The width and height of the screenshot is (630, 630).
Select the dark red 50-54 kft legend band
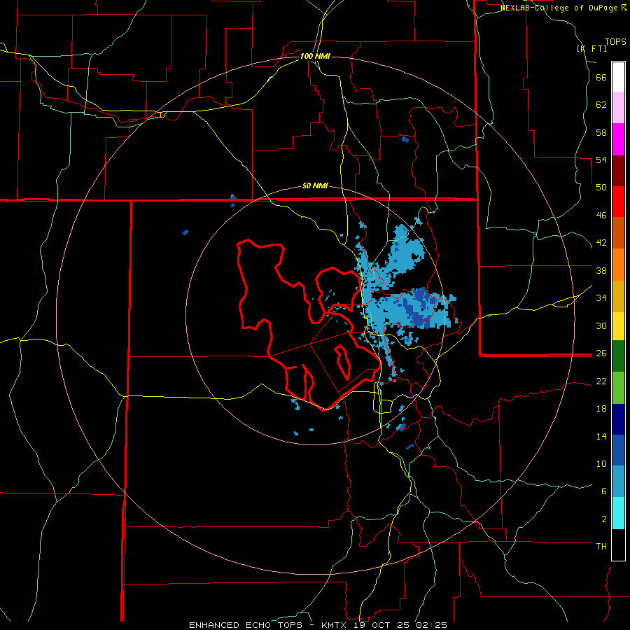tap(618, 171)
